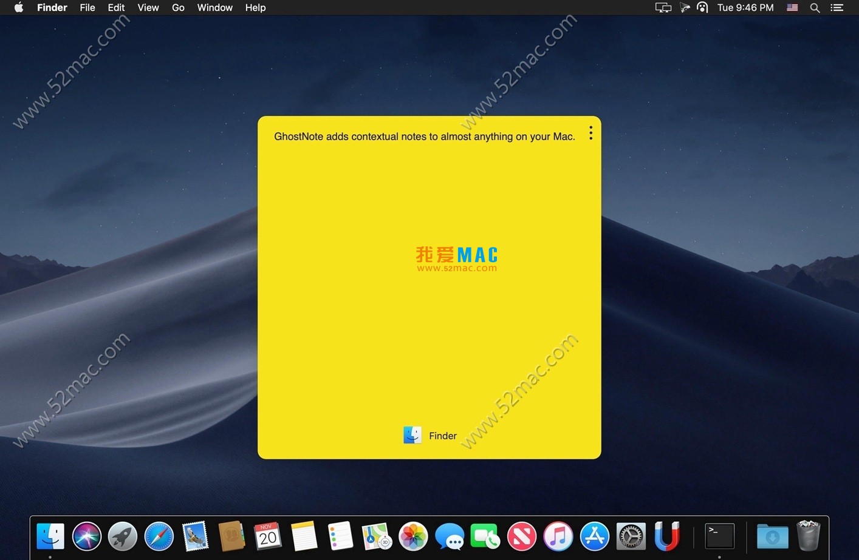Open Finder from the Dock
This screenshot has width=859, height=560.
[50, 536]
